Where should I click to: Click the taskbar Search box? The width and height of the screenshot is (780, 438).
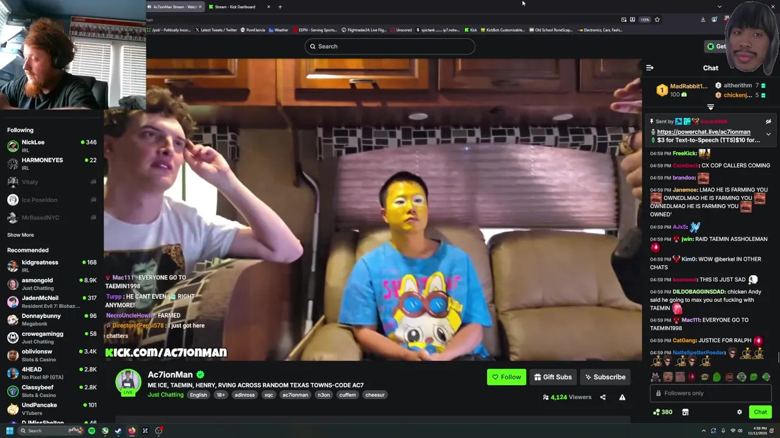click(52, 431)
